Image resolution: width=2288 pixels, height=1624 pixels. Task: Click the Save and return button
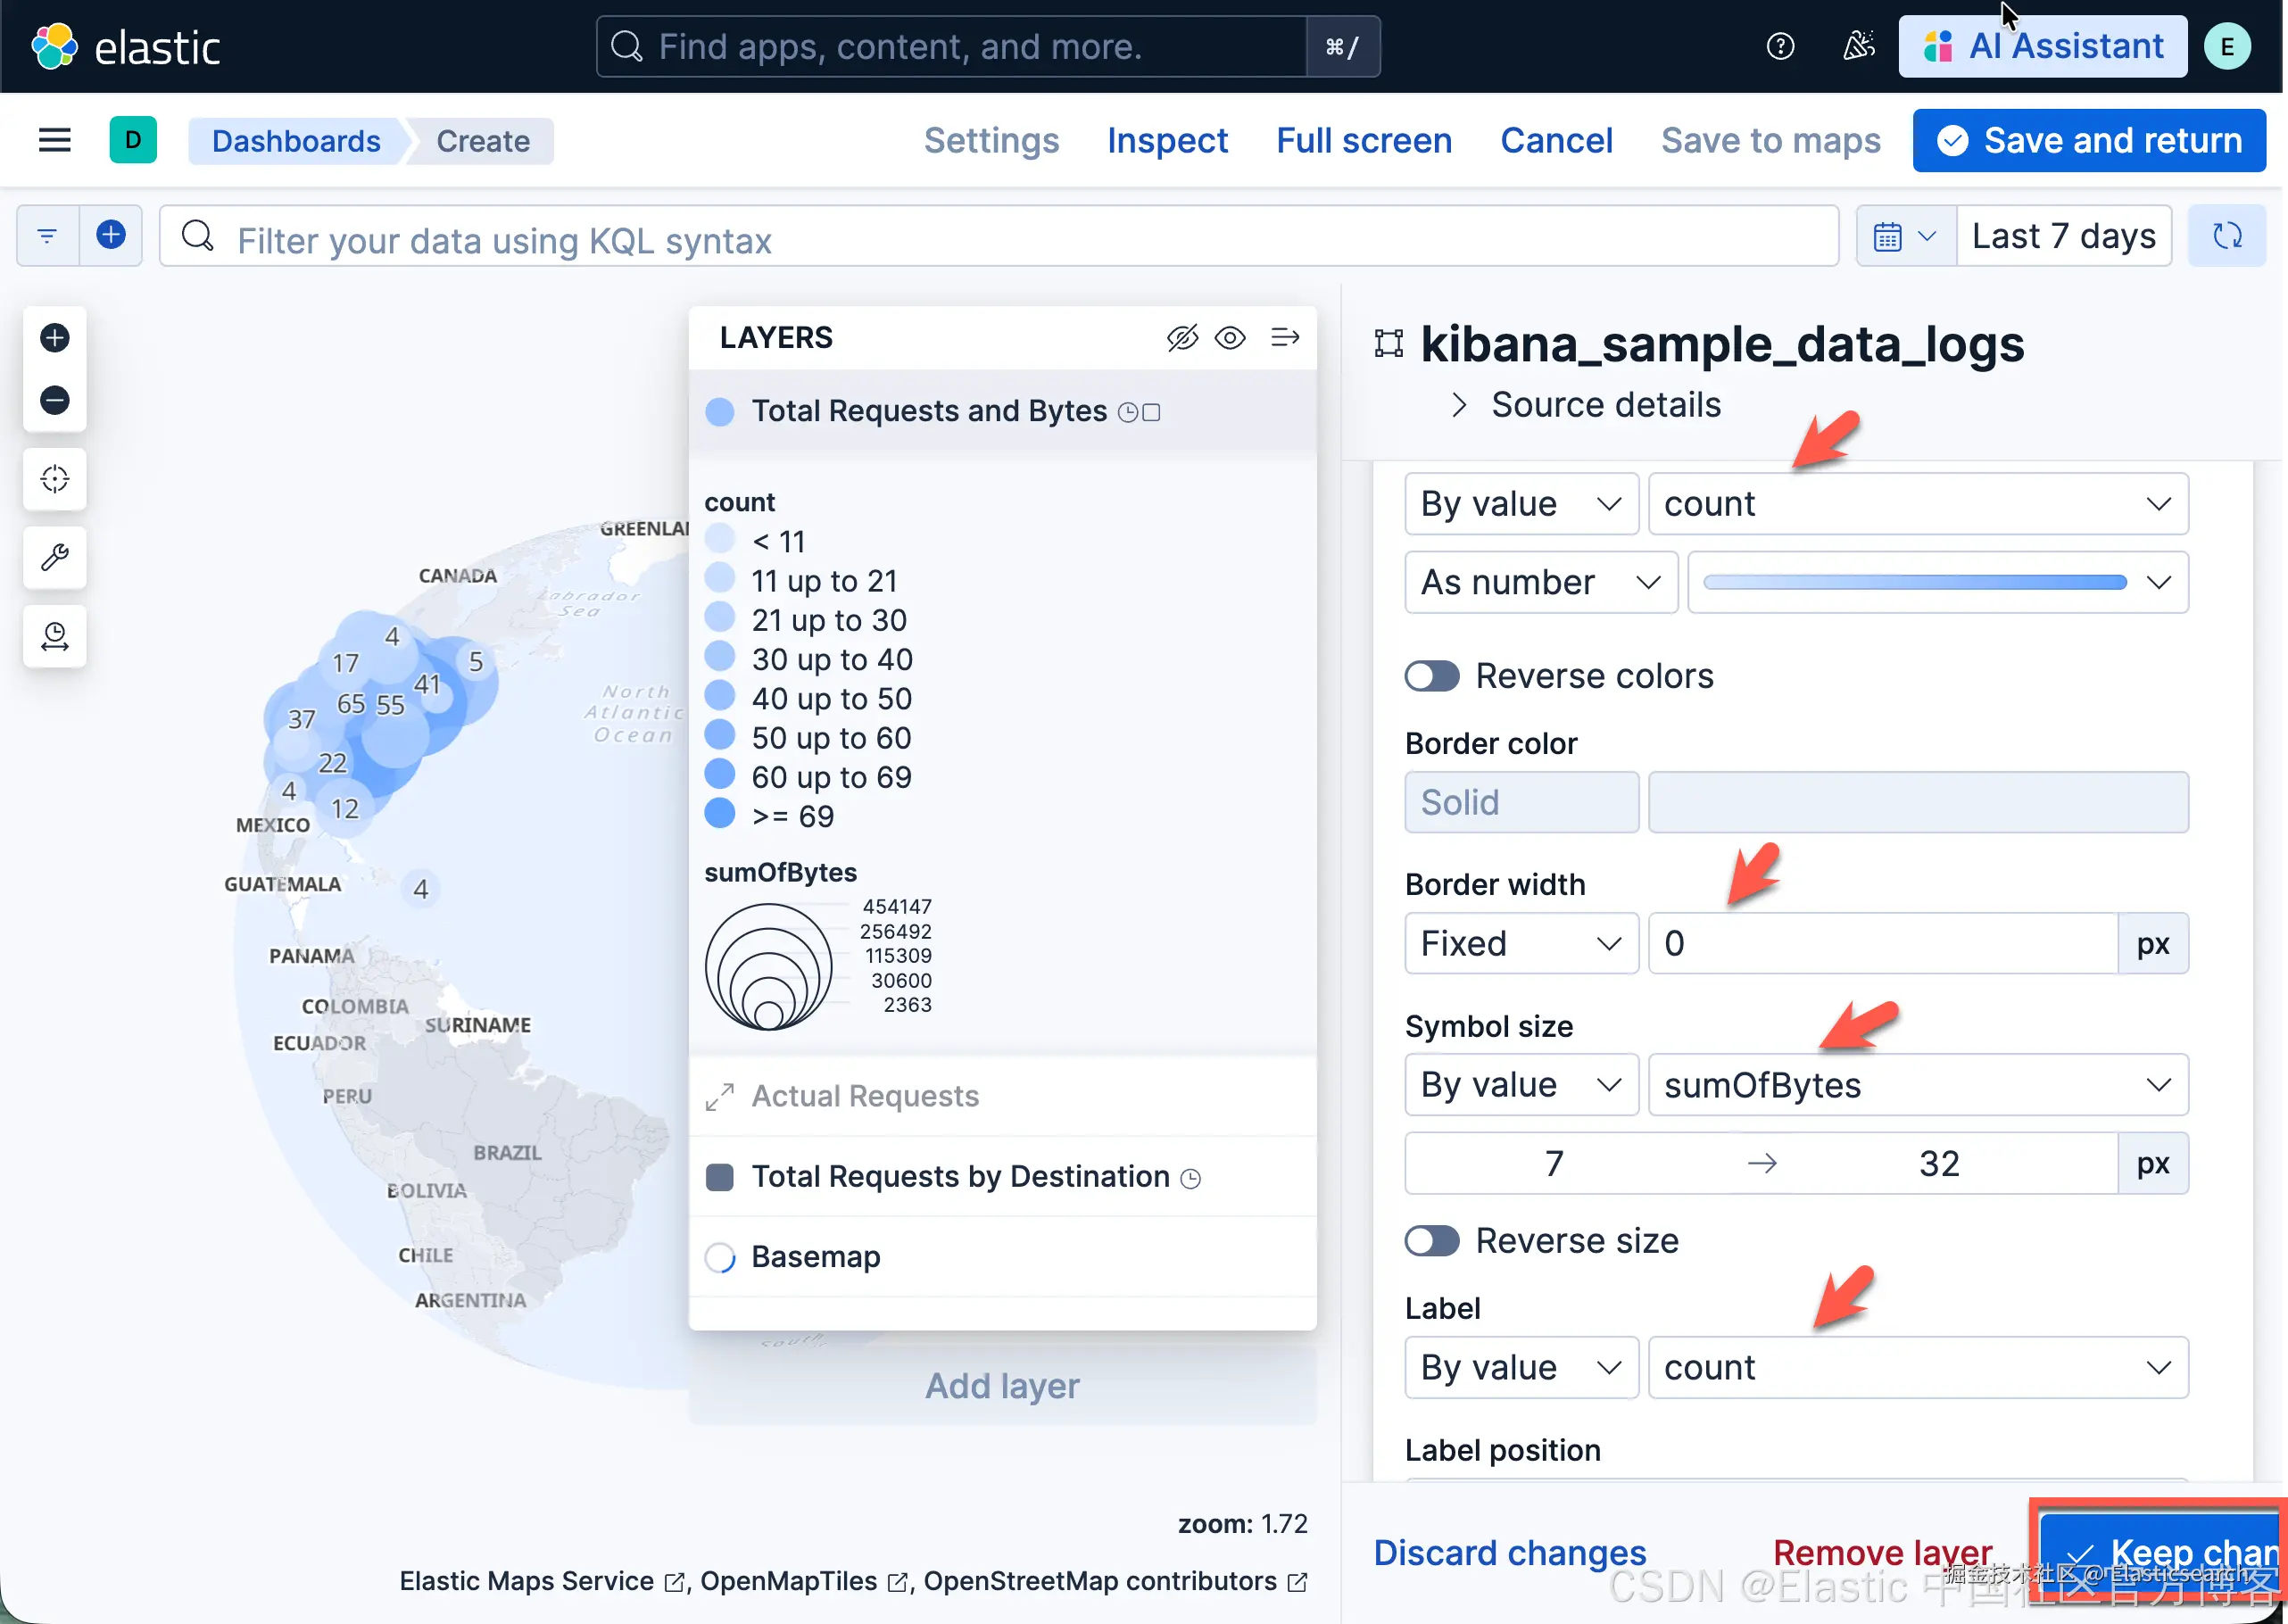[2089, 141]
